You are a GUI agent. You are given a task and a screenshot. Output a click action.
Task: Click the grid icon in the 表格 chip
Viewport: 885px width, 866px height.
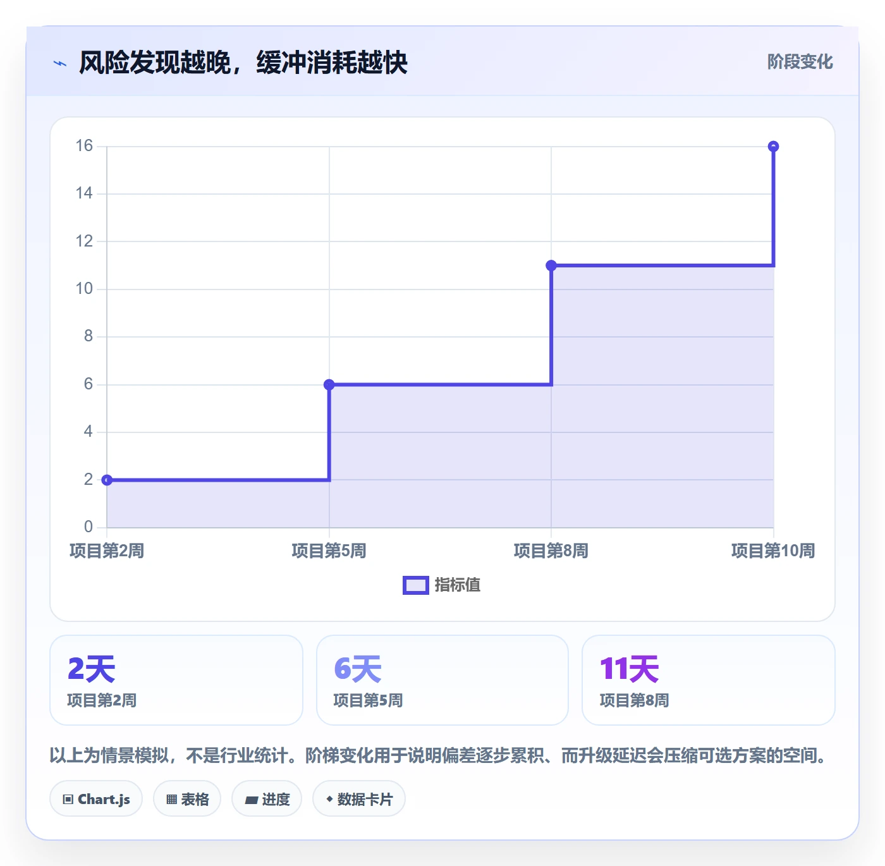pyautogui.click(x=171, y=800)
